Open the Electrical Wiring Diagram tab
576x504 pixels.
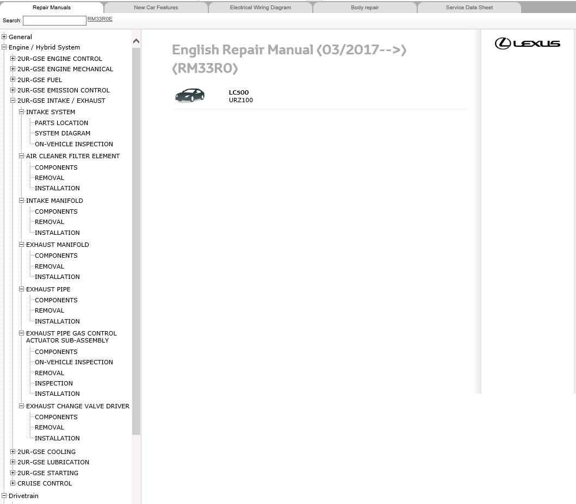click(x=260, y=8)
